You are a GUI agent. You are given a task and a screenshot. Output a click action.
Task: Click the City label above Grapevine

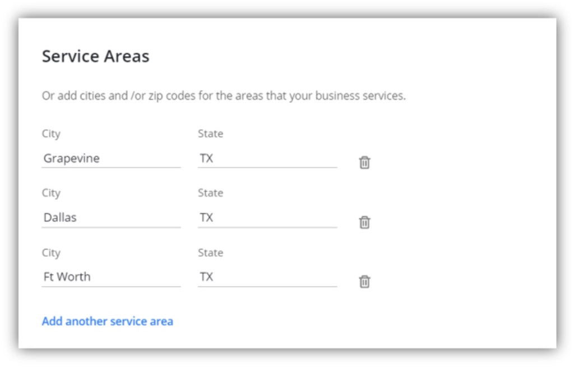[51, 133]
